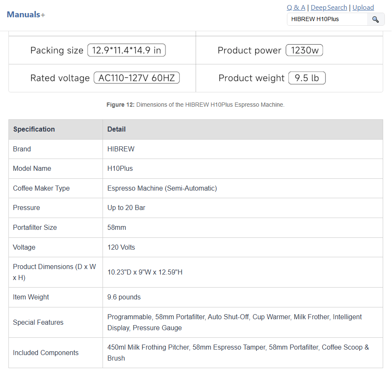Click the Detail column header
The image size is (392, 377).
point(243,129)
